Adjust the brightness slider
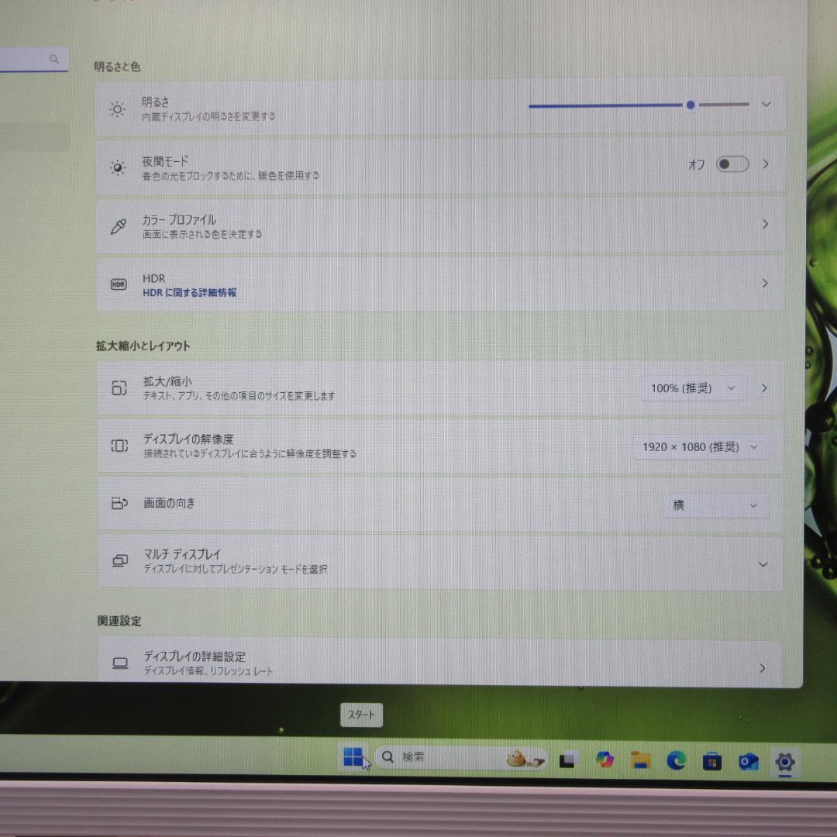 [691, 105]
